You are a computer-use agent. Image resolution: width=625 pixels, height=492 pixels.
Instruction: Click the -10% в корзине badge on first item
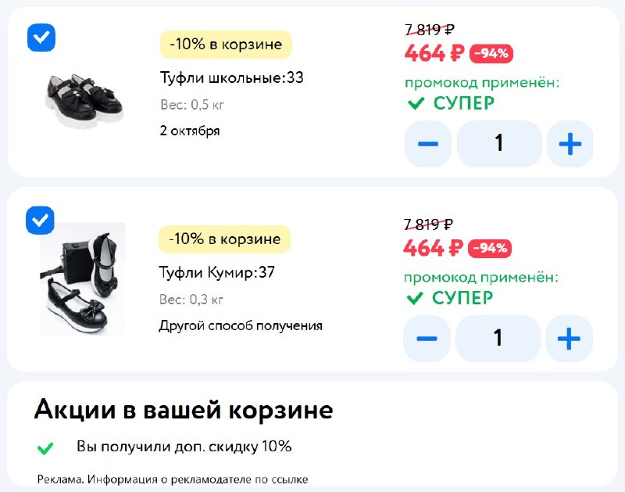click(226, 45)
